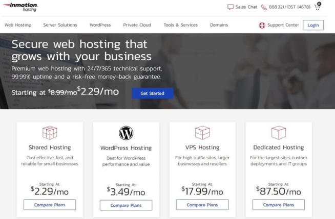Screen dimensions: 335x219
Task: Open the Web Hosting menu
Action: pyautogui.click(x=18, y=25)
